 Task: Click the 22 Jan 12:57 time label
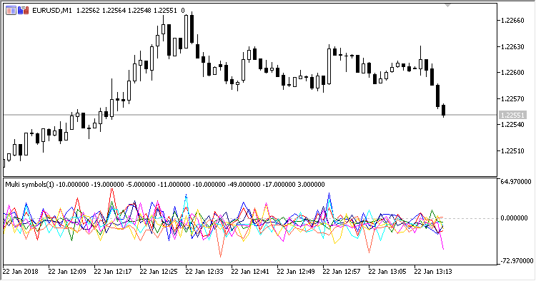[342, 272]
